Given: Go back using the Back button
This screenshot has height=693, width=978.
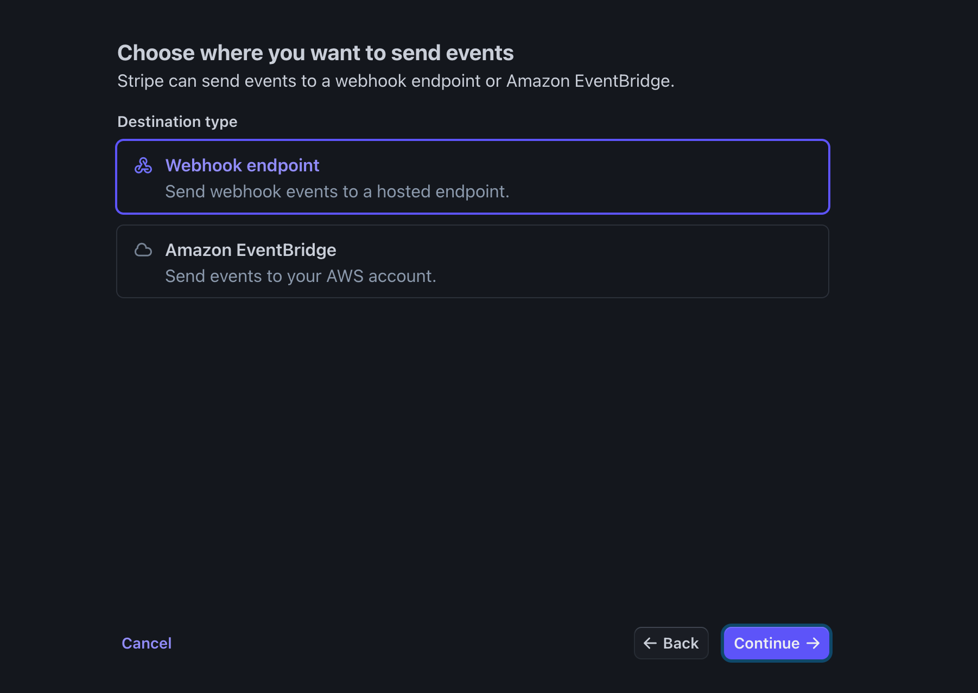Looking at the screenshot, I should pos(671,643).
